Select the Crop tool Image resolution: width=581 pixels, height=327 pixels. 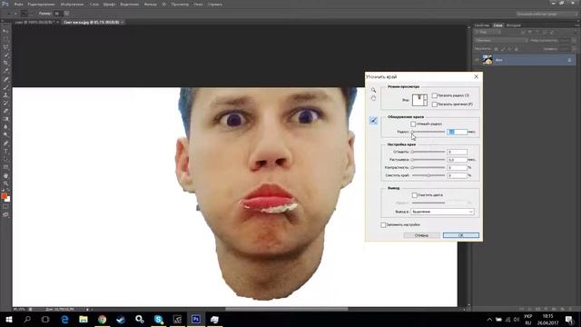point(5,63)
